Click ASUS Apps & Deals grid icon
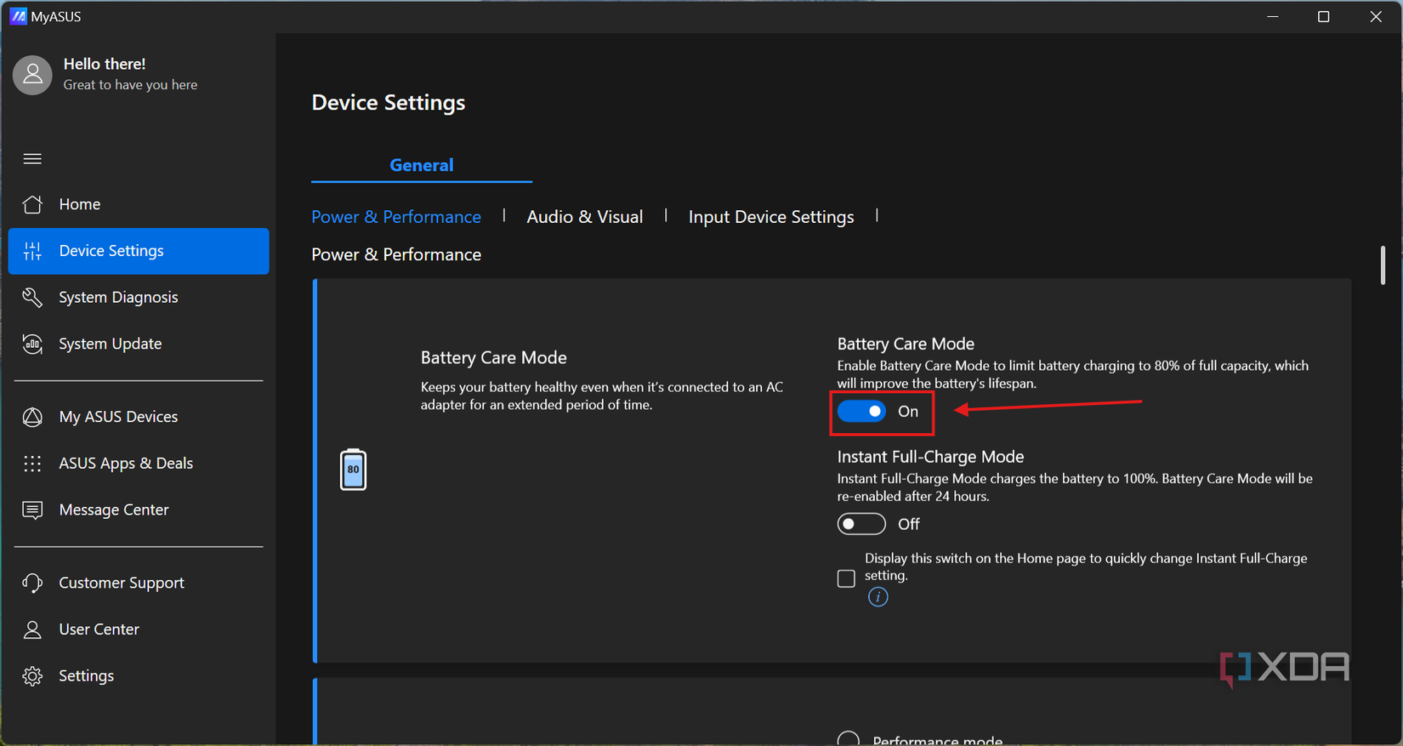 click(32, 464)
